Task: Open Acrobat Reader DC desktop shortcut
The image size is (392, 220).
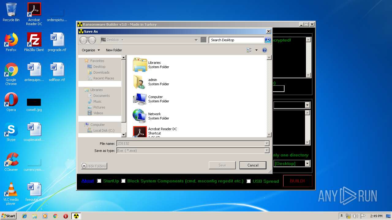Action: pyautogui.click(x=34, y=14)
